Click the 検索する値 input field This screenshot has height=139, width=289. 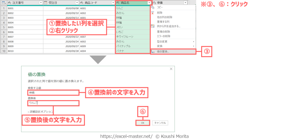[x=53, y=93]
